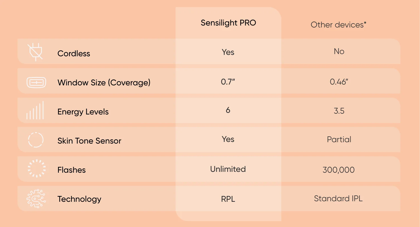Click the 300,000 flashes value
The image size is (420, 227).
tap(338, 170)
